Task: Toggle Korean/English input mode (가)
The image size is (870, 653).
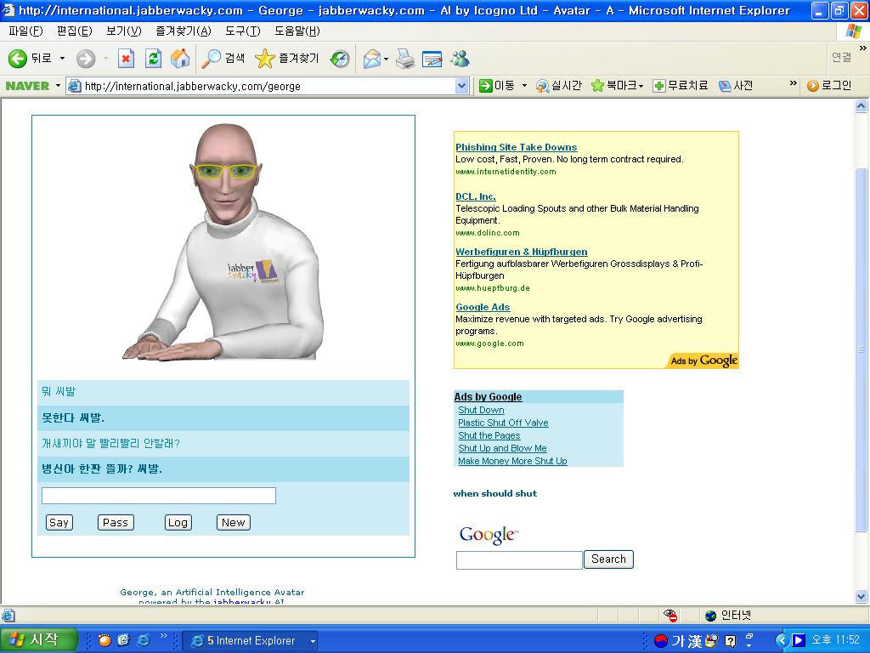Action: [677, 641]
